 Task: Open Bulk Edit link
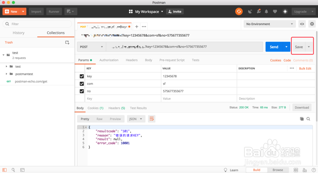(305, 68)
